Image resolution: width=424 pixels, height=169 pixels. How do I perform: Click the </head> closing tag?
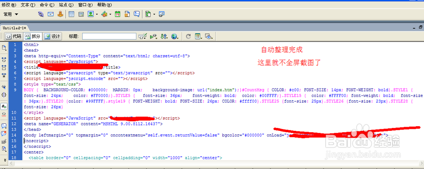pyautogui.click(x=33, y=129)
